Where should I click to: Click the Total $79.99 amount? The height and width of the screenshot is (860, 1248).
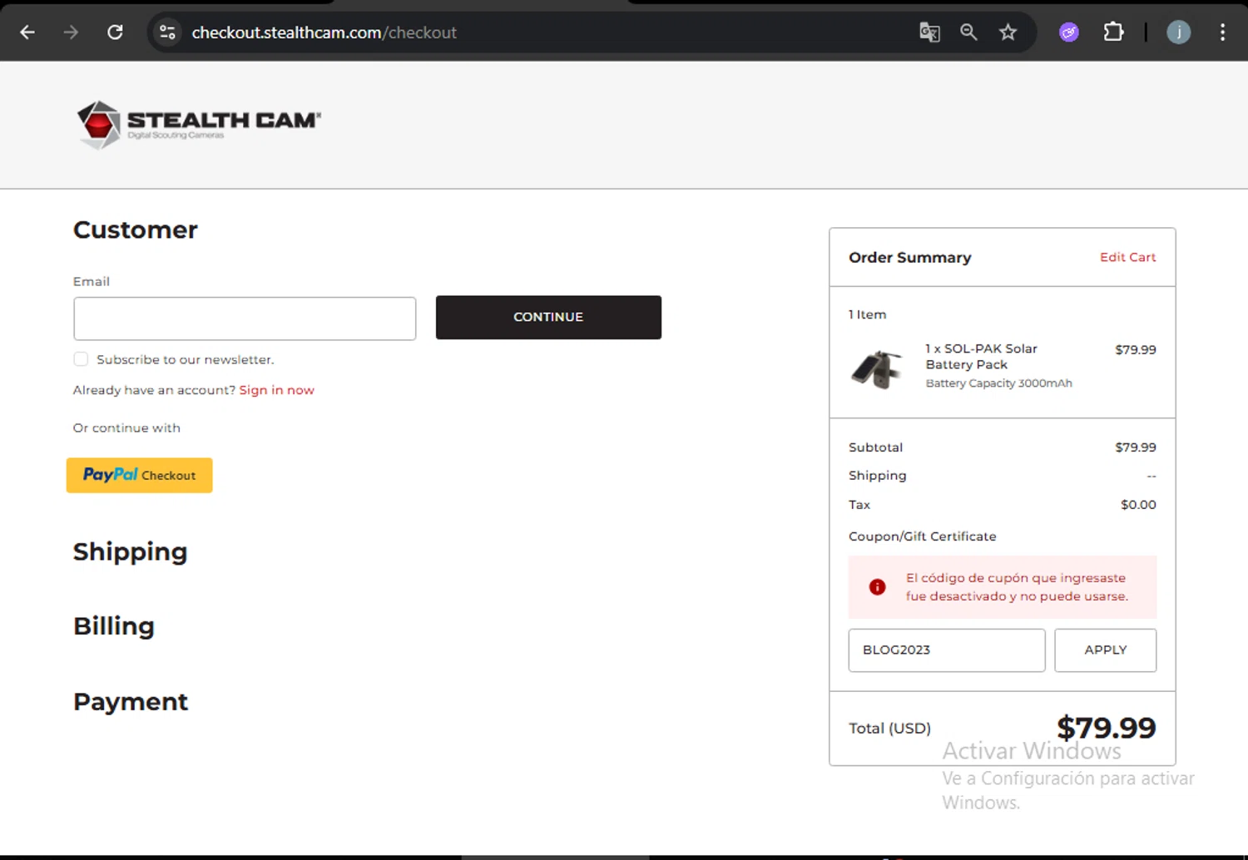pos(1107,728)
